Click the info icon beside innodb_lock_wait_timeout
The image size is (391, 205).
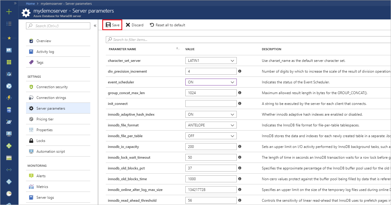pyautogui.click(x=240, y=157)
